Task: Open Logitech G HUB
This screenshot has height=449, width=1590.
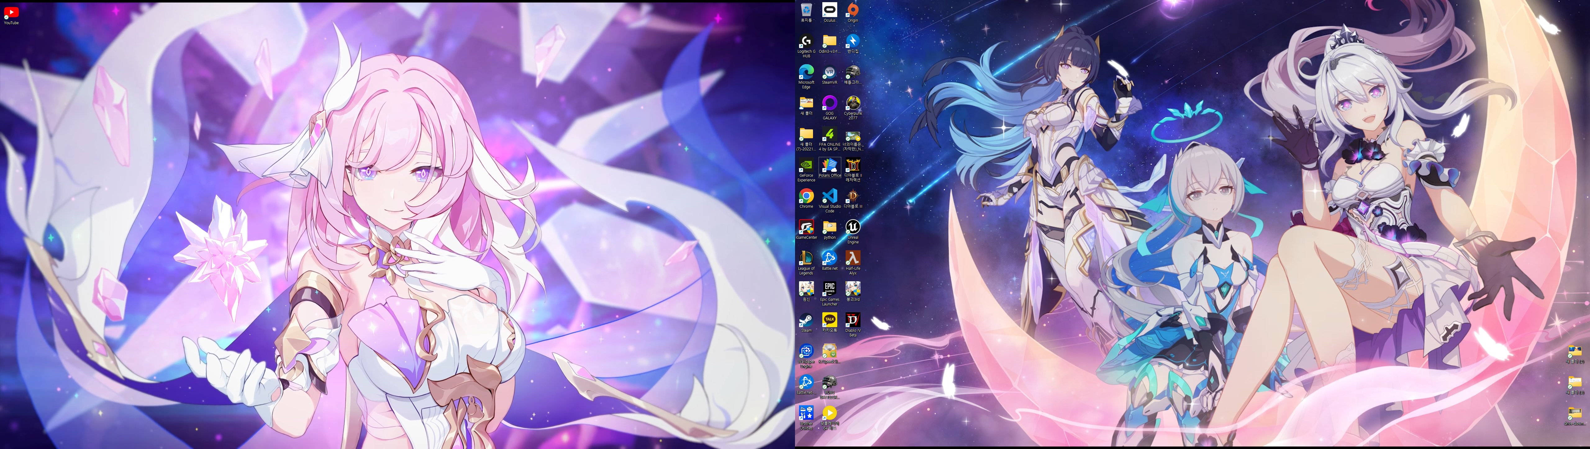Action: pos(806,41)
